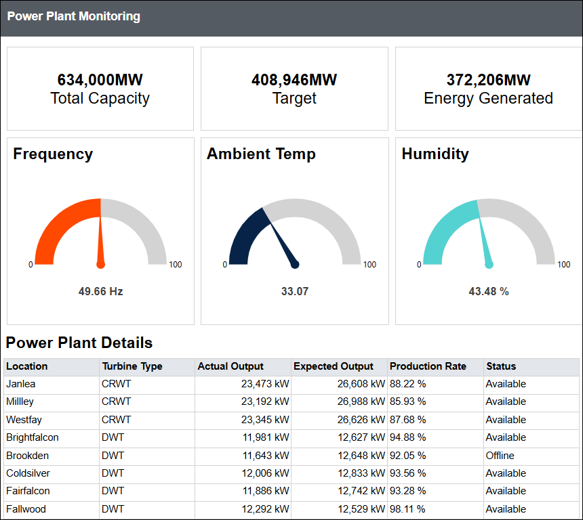The image size is (583, 520).
Task: Click the teal Humidity gauge needle
Action: click(485, 242)
